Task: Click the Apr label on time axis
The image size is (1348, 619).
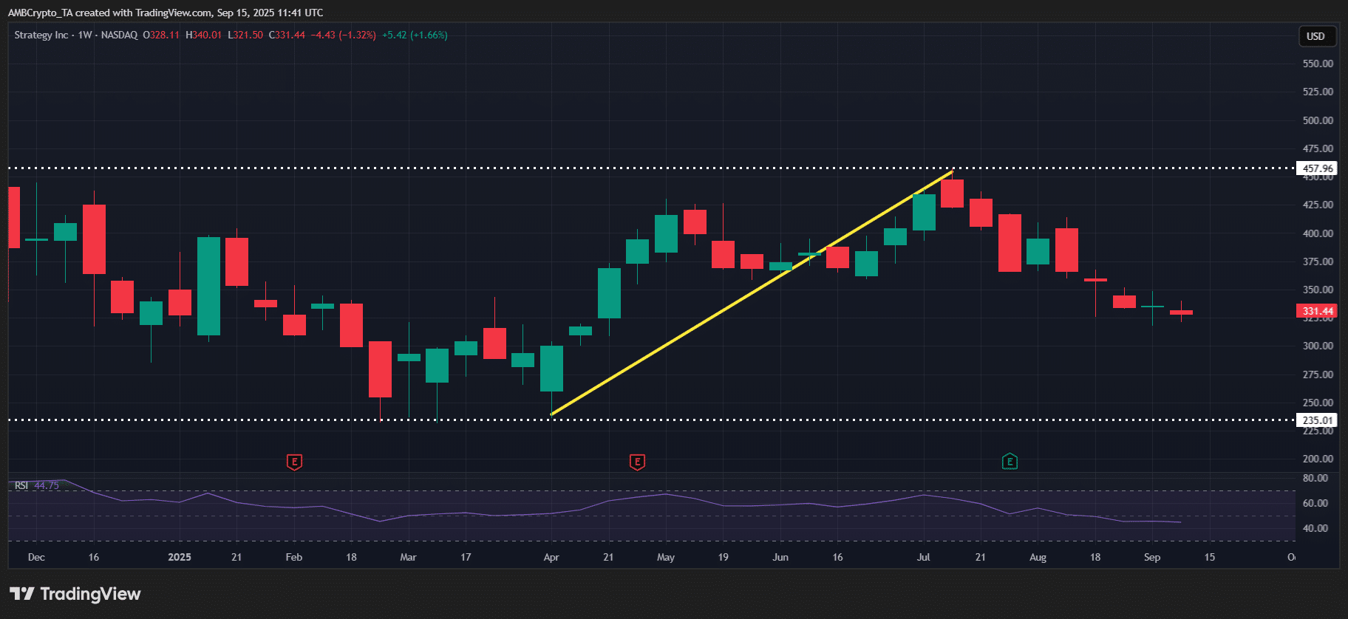Action: point(551,557)
